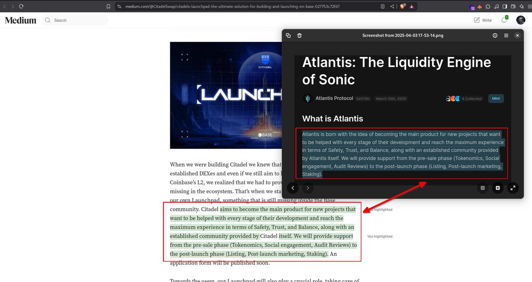Reload the page with the refresh icon
The height and width of the screenshot is (282, 532).
coord(21,6)
